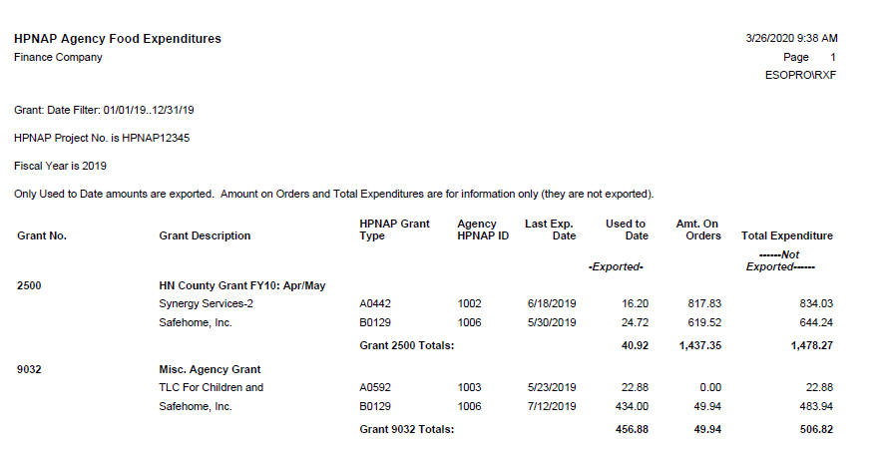
Task: Click the HPNAP Grant Type column header
Action: click(394, 229)
